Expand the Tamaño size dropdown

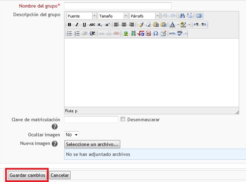pyautogui.click(x=113, y=16)
